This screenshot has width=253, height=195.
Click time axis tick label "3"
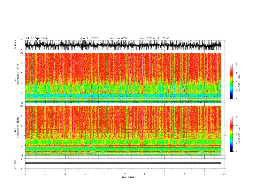pyautogui.click(x=85, y=174)
